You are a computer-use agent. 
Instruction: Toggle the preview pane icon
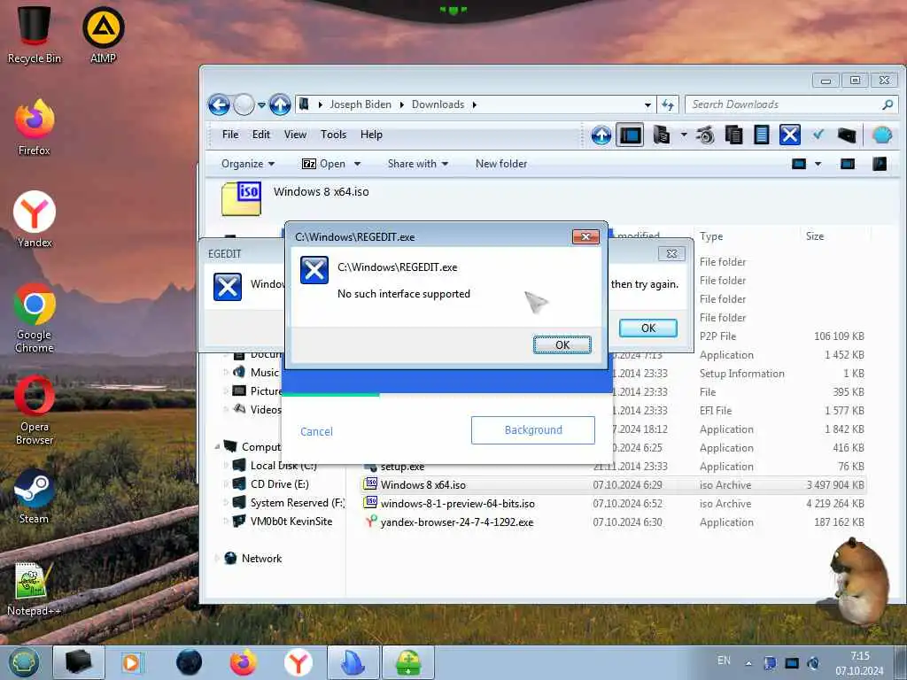(x=848, y=164)
